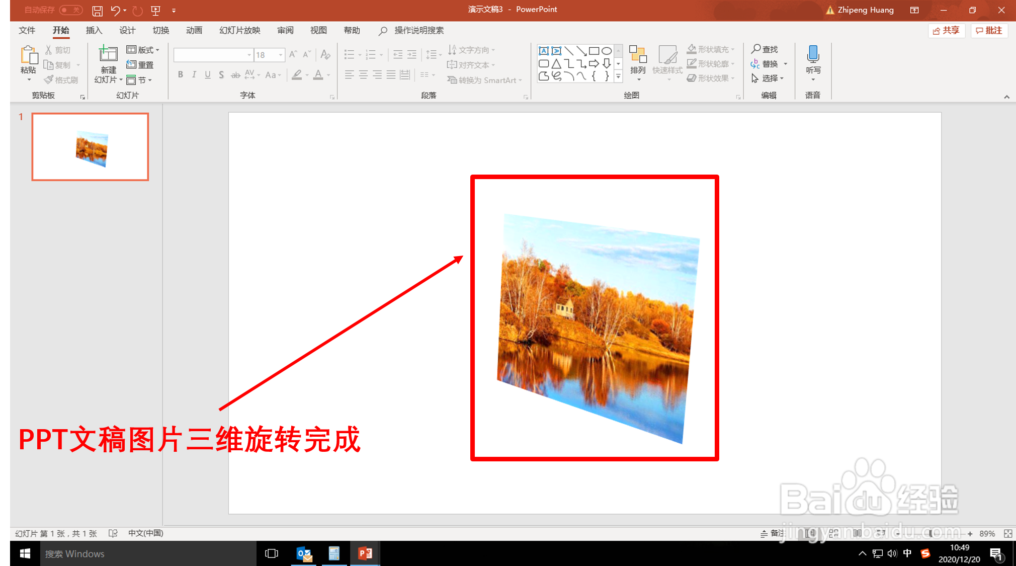Click the Dictate microphone icon
The height and width of the screenshot is (566, 1016).
813,54
